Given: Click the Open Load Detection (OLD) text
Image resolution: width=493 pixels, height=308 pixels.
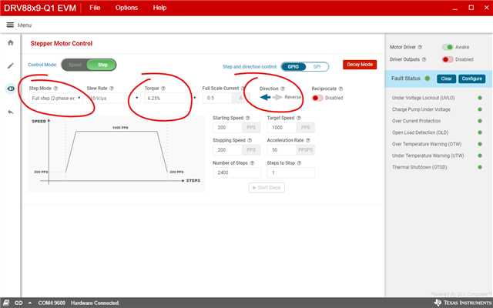Looking at the screenshot, I should pos(420,132).
